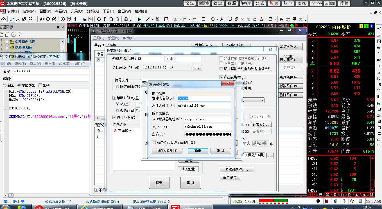This screenshot has height=209, width=382.
Task: Click the gray cabinet status icon
Action: pos(360,201)
